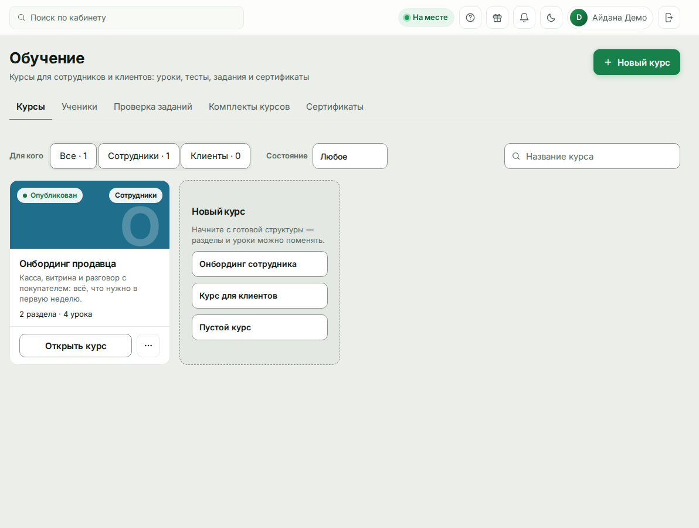Click the Название курса search field
Screen dimensions: 699x528
click(x=592, y=156)
